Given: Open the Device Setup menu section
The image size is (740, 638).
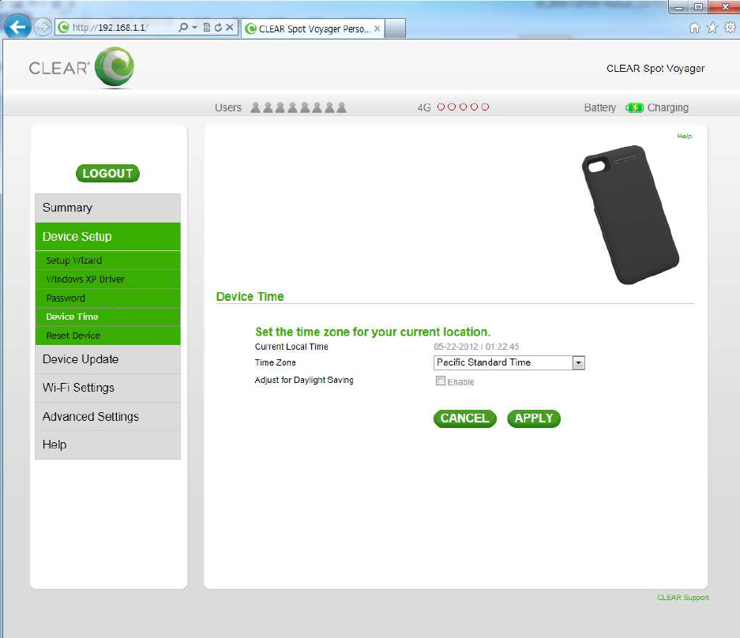Looking at the screenshot, I should click(x=107, y=236).
